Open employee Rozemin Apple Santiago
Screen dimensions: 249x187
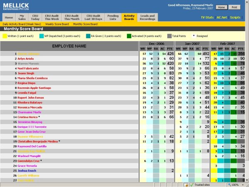34,88
